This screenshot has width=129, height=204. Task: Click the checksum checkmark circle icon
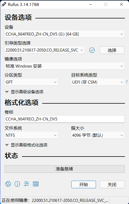(92, 50)
